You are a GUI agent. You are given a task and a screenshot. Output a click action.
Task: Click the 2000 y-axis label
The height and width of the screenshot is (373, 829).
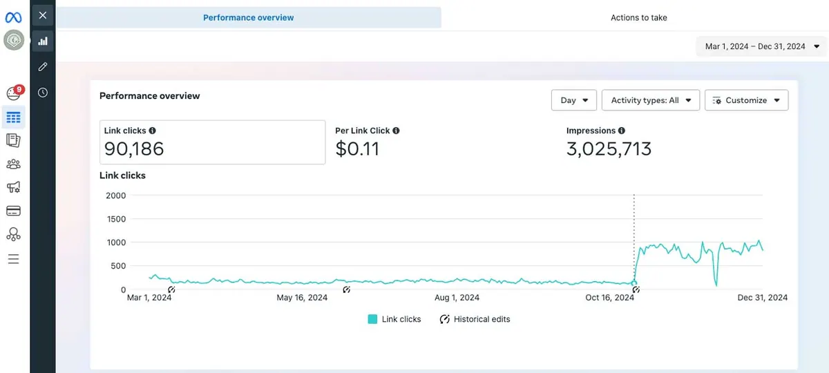tap(115, 195)
